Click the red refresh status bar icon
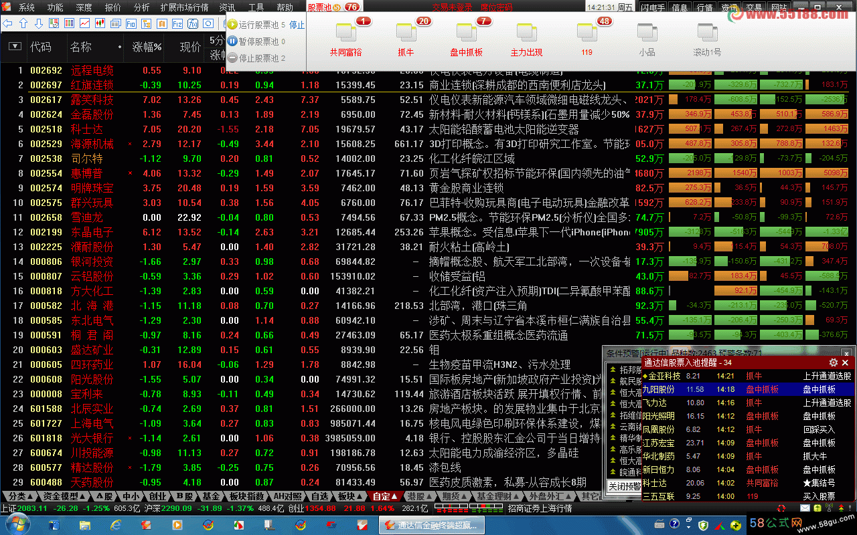Image resolution: width=857 pixels, height=535 pixels. (x=781, y=509)
